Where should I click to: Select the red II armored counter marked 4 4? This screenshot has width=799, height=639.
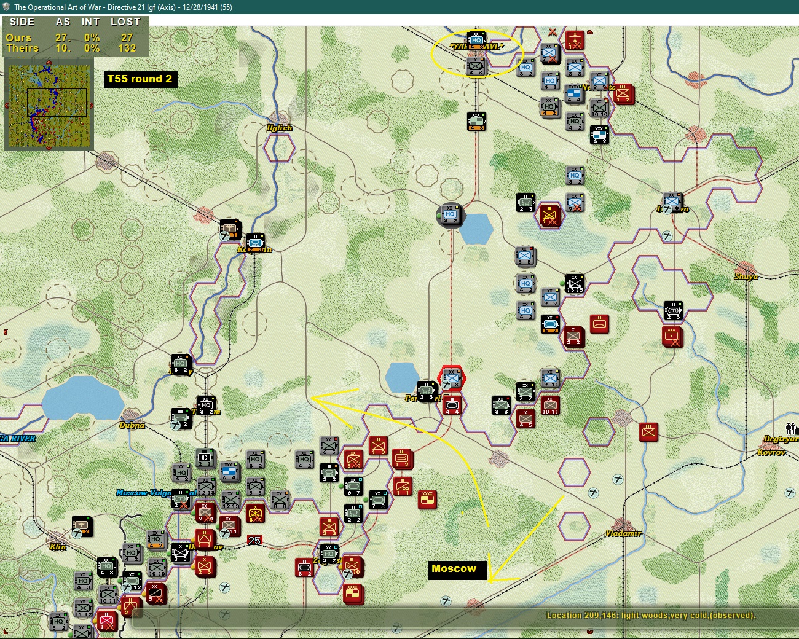point(452,406)
